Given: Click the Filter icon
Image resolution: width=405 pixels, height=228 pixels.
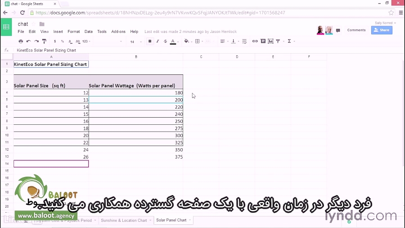Looking at the screenshot, I should tap(278, 41).
